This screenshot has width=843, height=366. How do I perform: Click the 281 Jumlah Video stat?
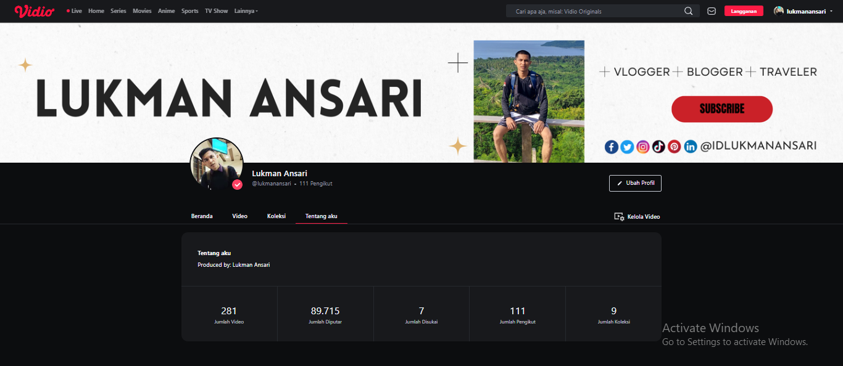tap(229, 314)
